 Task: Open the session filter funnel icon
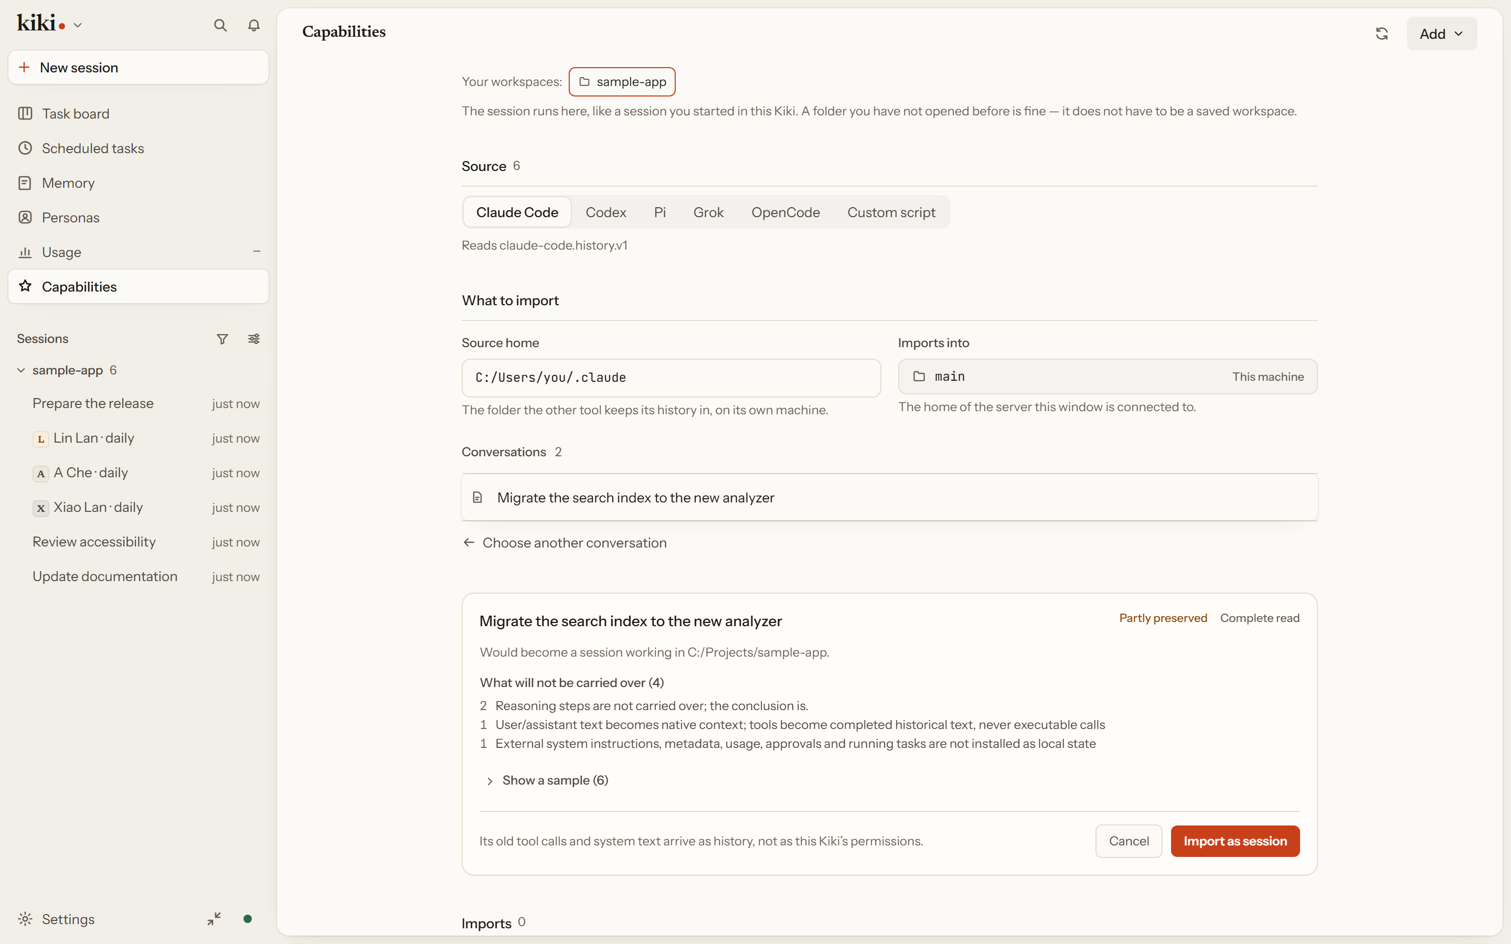pos(222,339)
